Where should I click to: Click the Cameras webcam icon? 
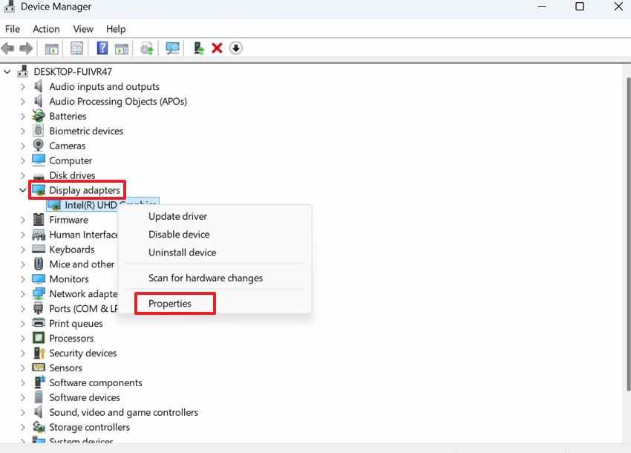click(38, 146)
